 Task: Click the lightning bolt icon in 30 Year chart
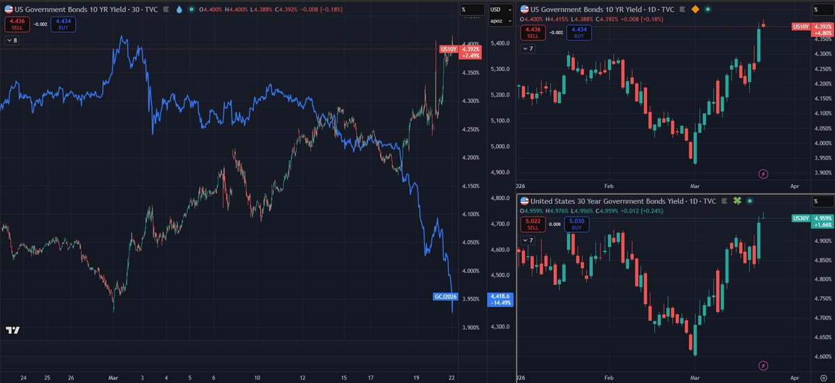coord(763,365)
